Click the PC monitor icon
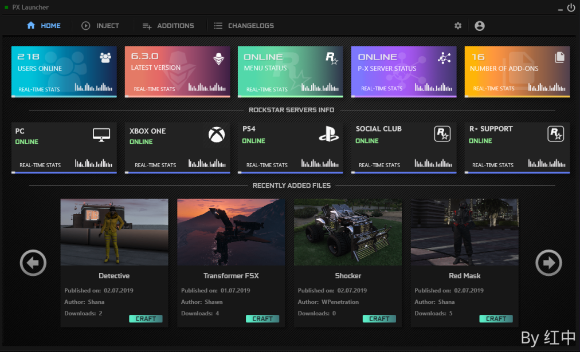580x352 pixels. tap(101, 135)
